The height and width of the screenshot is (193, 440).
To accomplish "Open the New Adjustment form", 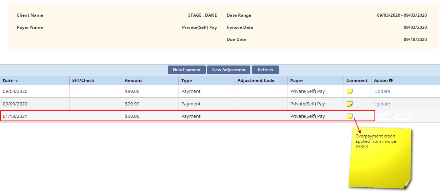I will 229,70.
